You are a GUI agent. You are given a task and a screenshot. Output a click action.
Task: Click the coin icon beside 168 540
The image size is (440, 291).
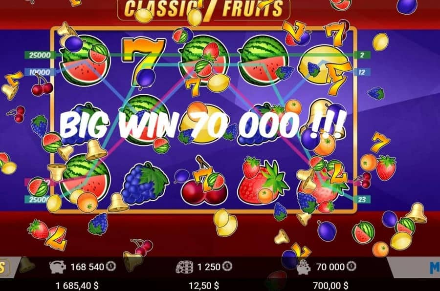click(x=111, y=266)
